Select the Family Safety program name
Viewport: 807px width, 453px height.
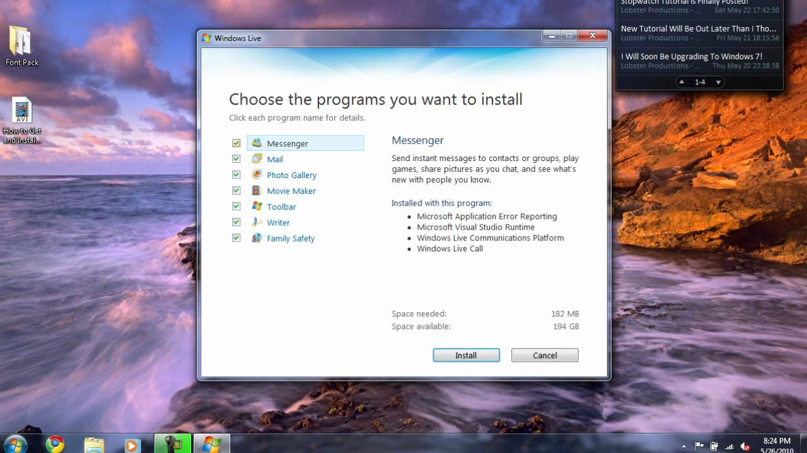[291, 238]
